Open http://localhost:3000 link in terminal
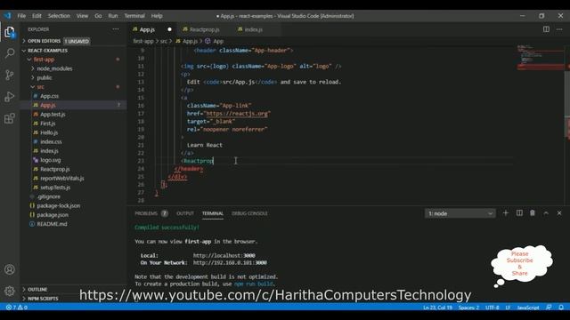This screenshot has height=320, width=570. 224,255
